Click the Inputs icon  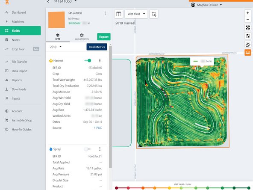click(7, 98)
